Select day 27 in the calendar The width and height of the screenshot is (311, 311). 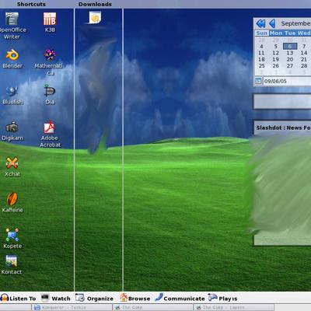(290, 66)
